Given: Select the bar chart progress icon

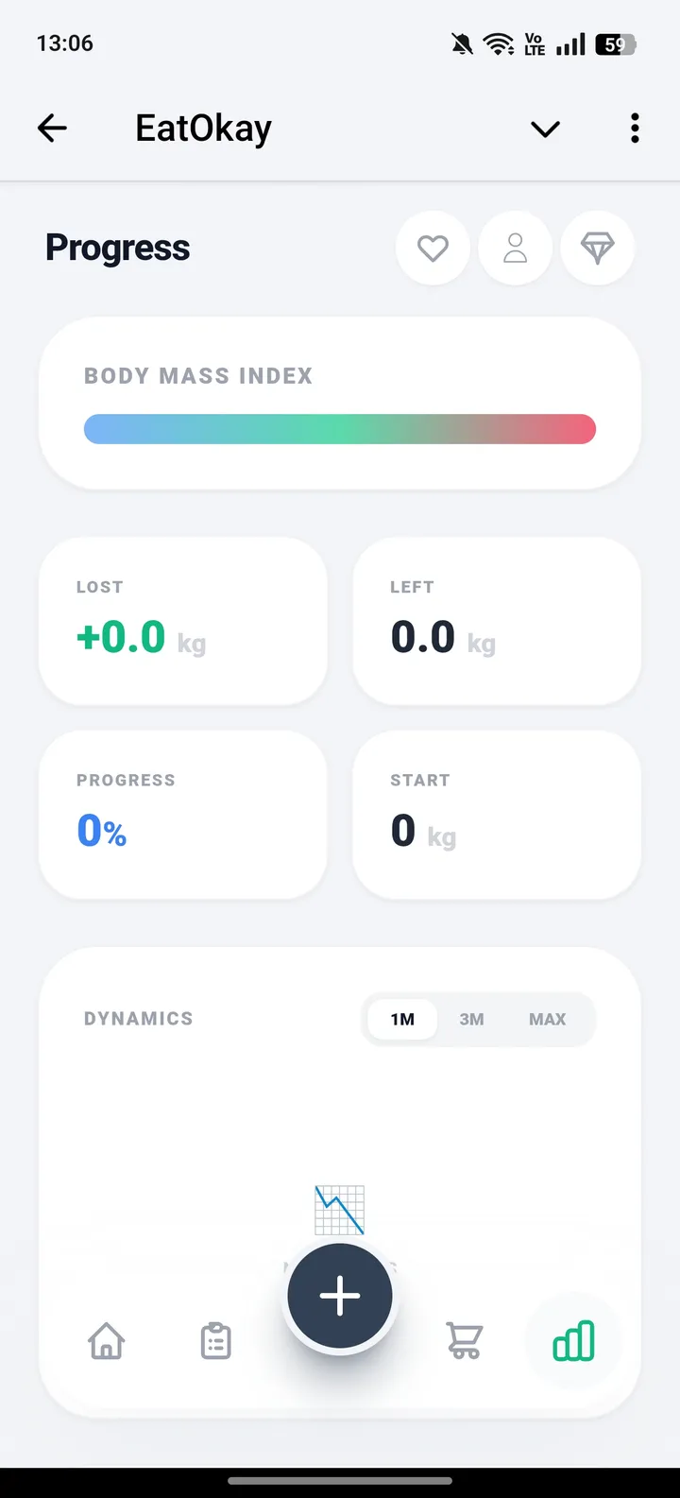Looking at the screenshot, I should point(574,1341).
